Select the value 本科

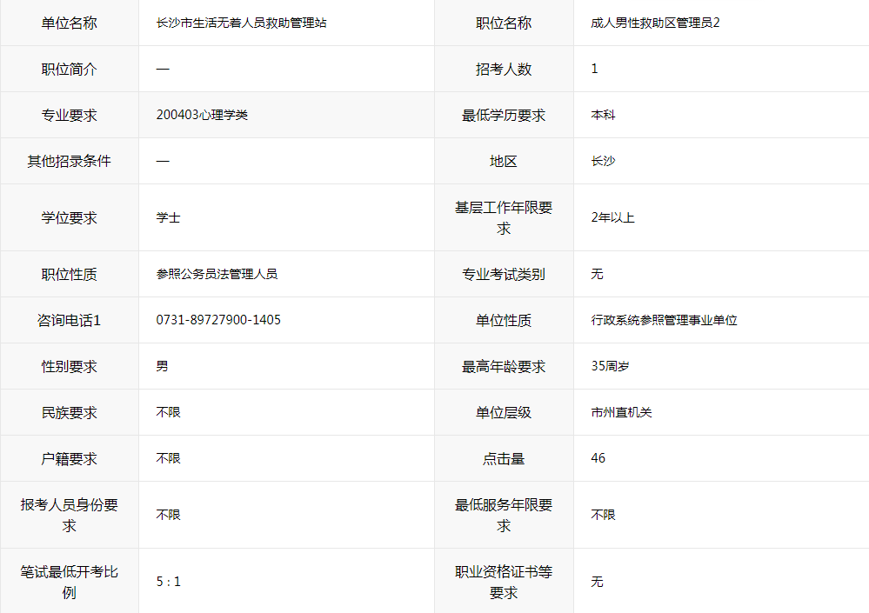coord(603,115)
